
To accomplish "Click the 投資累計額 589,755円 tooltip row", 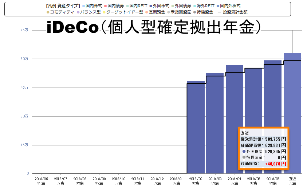I will tap(263, 139).
